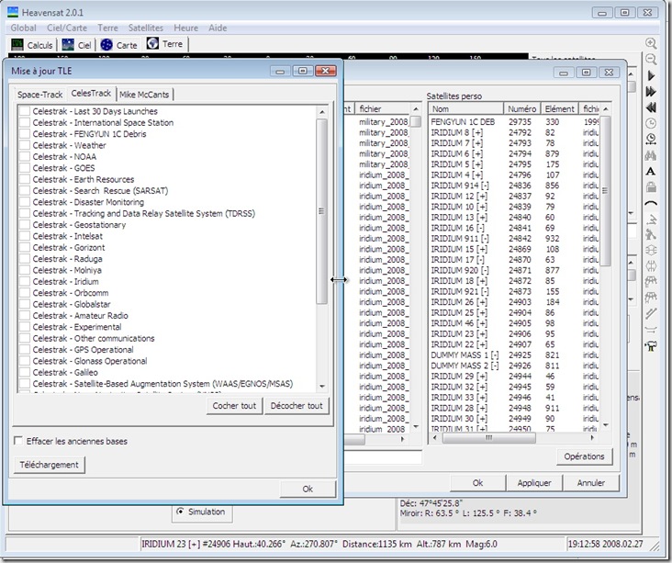Click the Cocher tout button
This screenshot has height=563, width=672.
coord(234,406)
